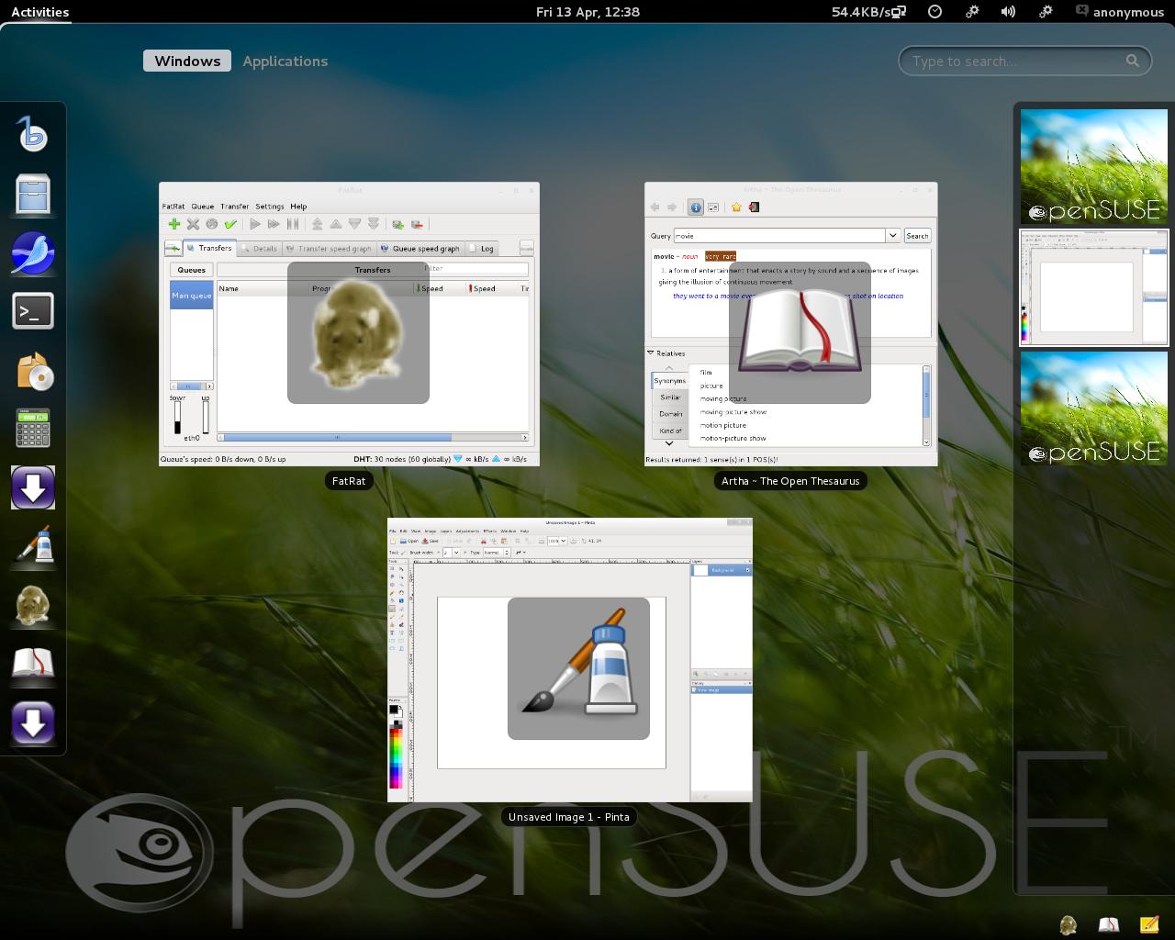Click the back arrow in Artha toolbar
The image size is (1175, 940).
coord(655,207)
